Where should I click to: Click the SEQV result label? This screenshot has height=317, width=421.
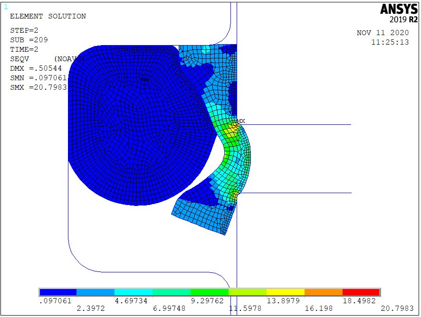tap(19, 59)
